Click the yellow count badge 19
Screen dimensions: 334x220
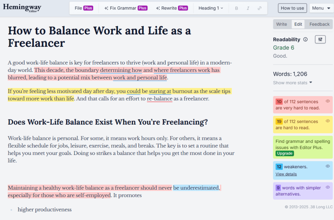tap(279, 121)
